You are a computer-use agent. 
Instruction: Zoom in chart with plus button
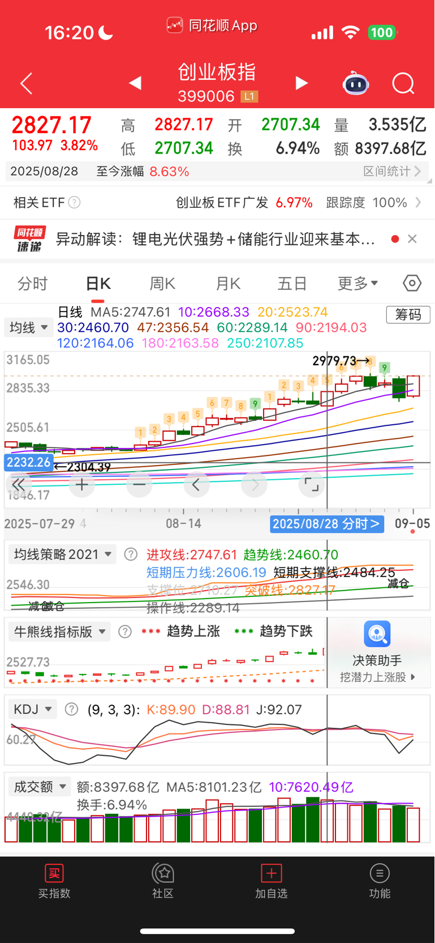(82, 485)
